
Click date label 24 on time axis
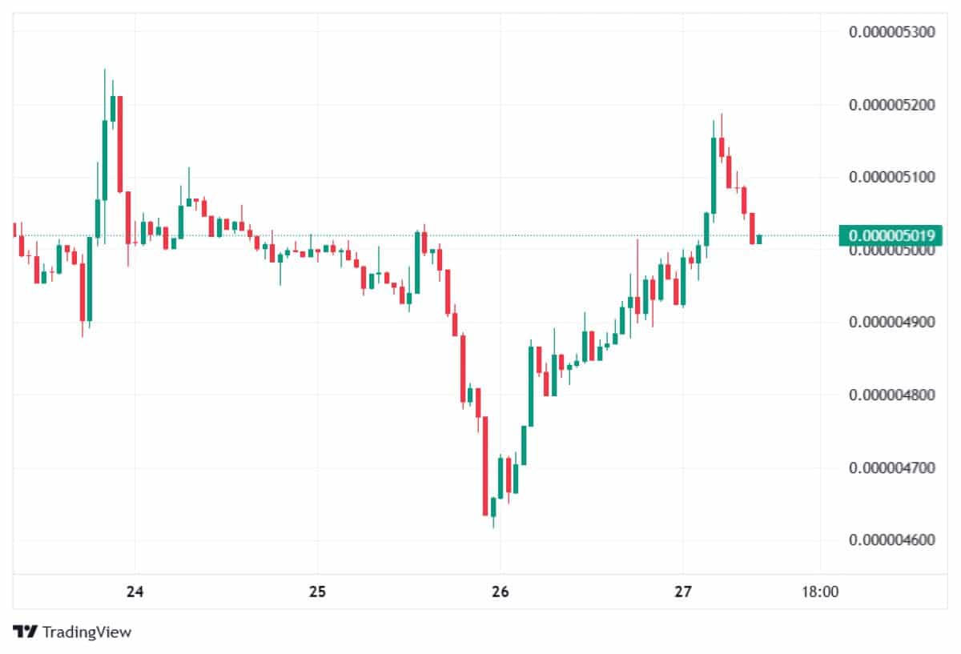[135, 592]
